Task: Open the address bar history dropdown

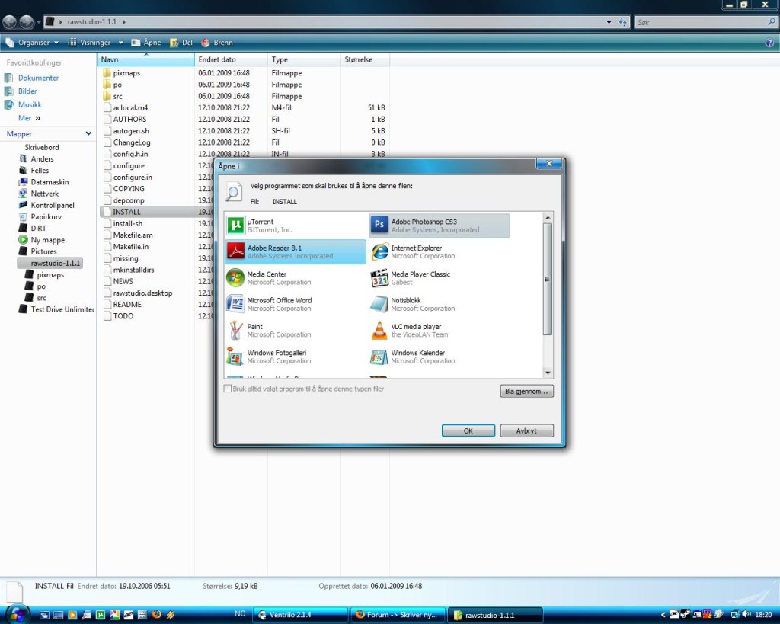Action: (x=609, y=22)
